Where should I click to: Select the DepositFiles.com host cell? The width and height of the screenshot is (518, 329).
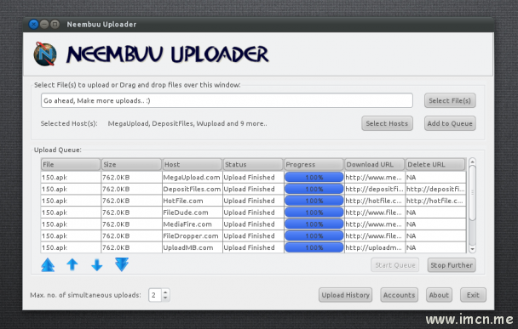pyautogui.click(x=193, y=189)
